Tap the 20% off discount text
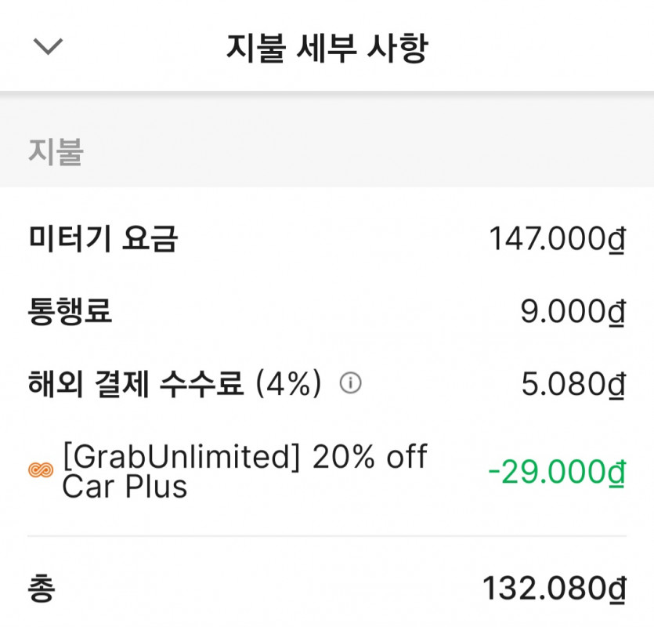The width and height of the screenshot is (654, 627). (370, 456)
